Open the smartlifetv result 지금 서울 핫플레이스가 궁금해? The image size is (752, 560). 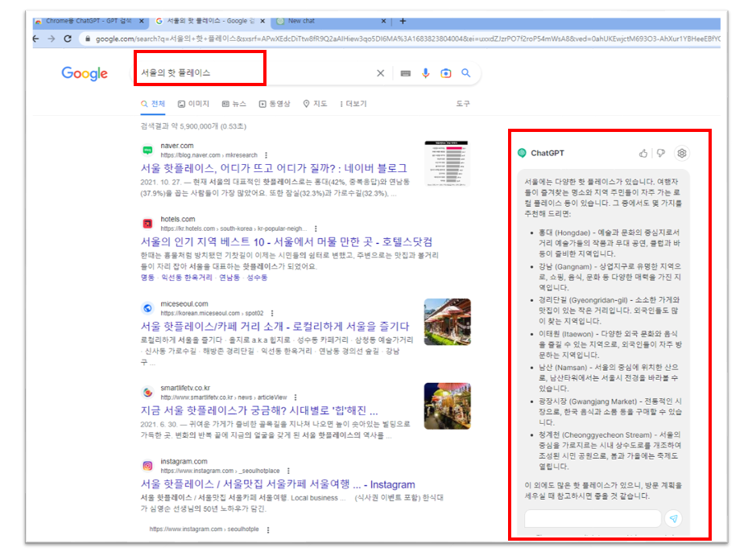(x=259, y=410)
